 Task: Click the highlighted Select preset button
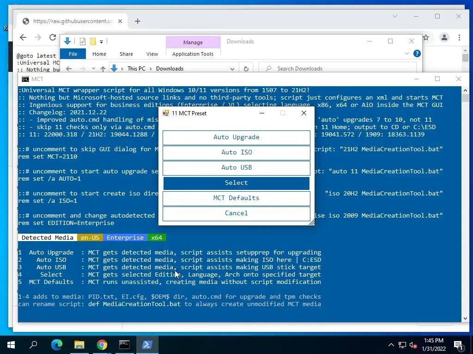[x=236, y=183]
